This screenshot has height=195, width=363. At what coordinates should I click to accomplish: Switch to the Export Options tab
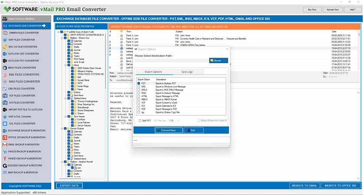pyautogui.click(x=153, y=72)
